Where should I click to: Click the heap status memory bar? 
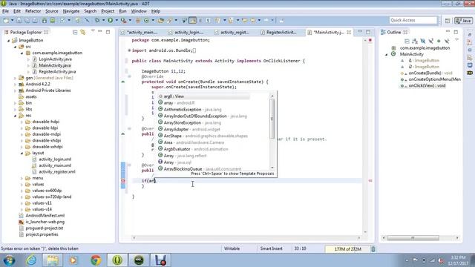tap(347, 249)
